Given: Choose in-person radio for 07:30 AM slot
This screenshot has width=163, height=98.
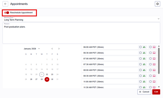Looking at the screenshot, I should click(140, 64).
